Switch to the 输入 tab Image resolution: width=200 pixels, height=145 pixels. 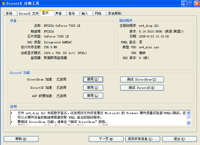[86, 13]
